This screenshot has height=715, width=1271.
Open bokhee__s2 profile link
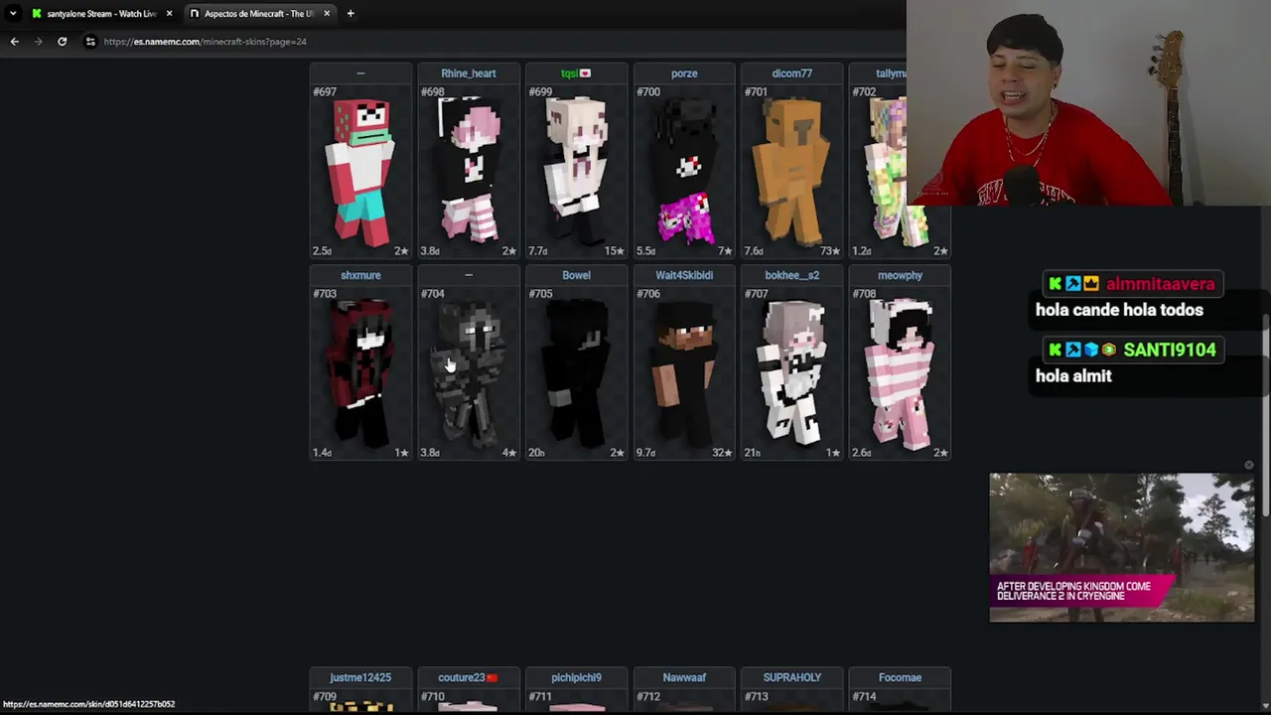click(x=791, y=275)
